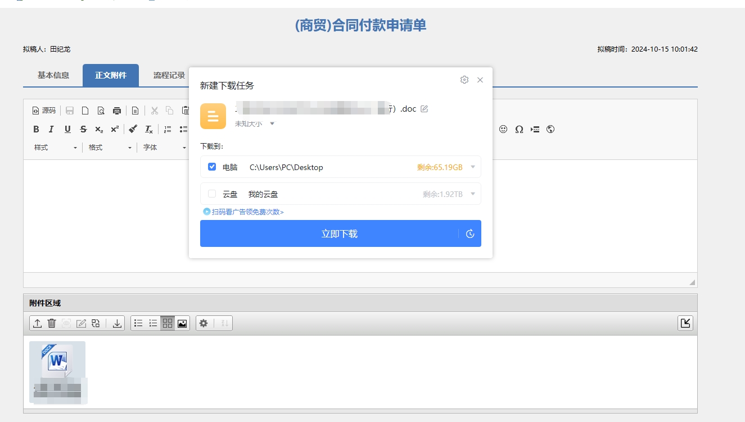Toggle italic formatting
Image resolution: width=745 pixels, height=422 pixels.
pyautogui.click(x=51, y=129)
